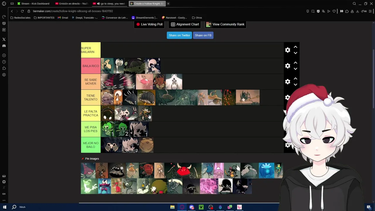
Task: Open Minecraft creeper icon in taskbar
Action: (201, 207)
